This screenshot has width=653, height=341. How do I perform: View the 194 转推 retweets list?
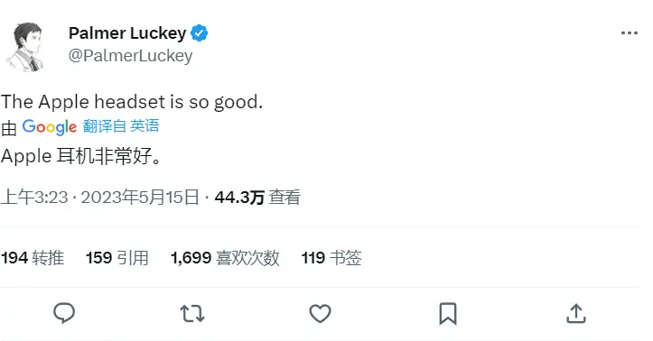tap(33, 258)
